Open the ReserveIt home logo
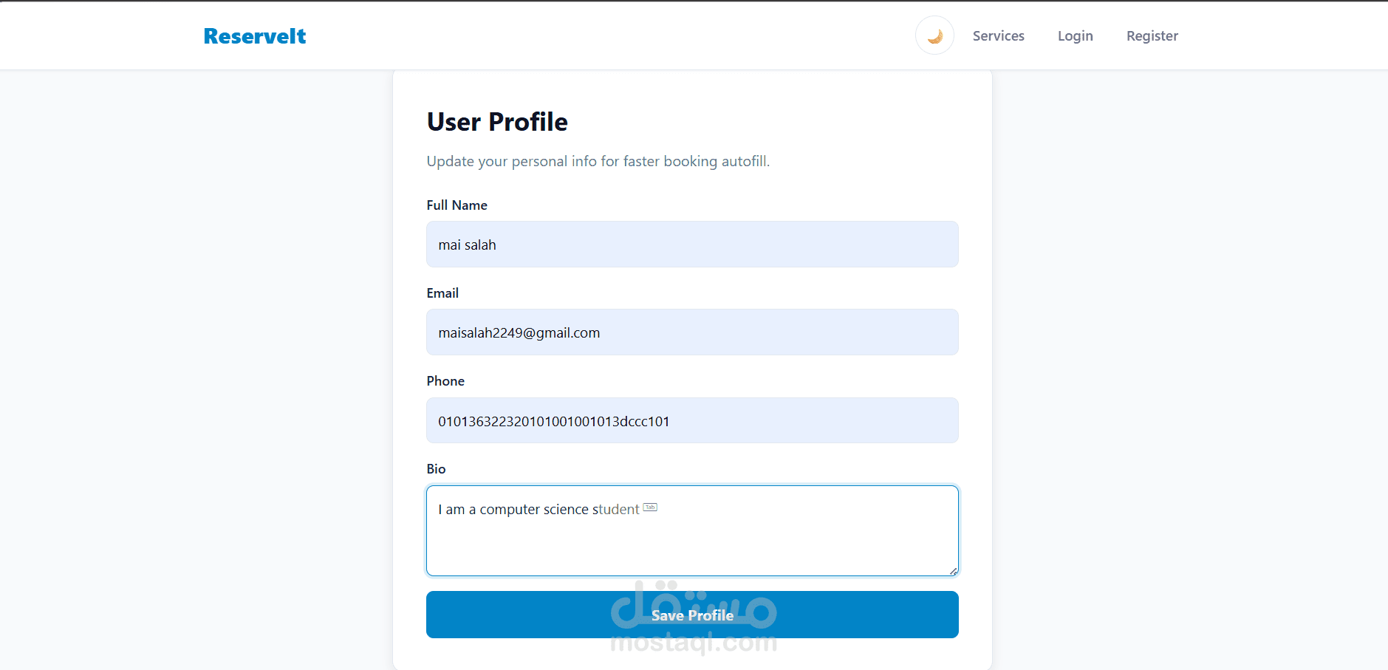 click(255, 36)
